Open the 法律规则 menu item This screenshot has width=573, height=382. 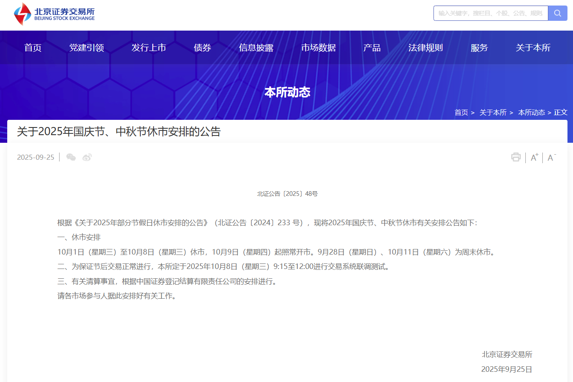coord(425,48)
